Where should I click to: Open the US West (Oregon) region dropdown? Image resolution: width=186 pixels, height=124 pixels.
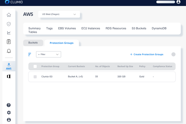59,14
